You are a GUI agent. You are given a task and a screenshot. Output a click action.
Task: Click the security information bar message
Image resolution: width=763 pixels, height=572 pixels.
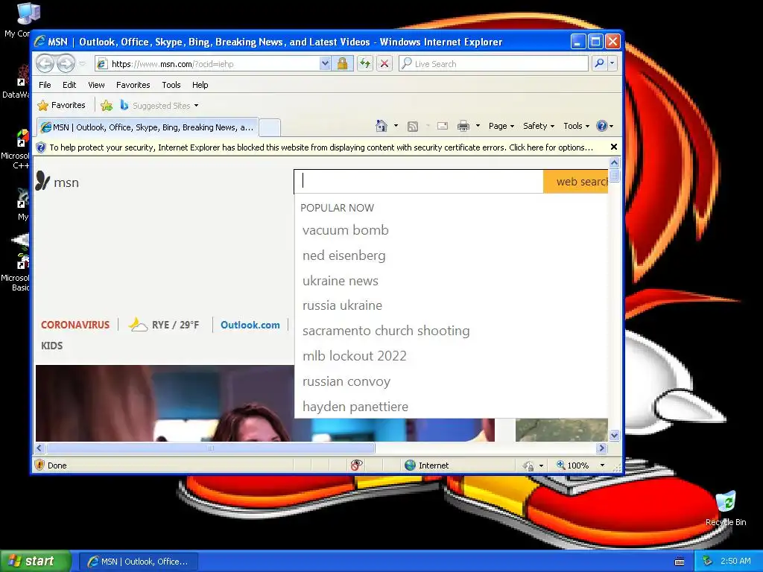point(320,147)
